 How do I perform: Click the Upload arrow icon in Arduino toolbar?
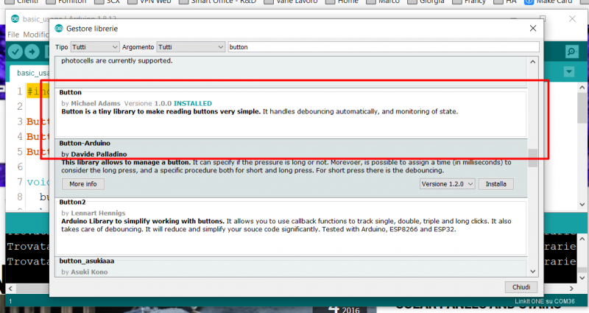coord(32,52)
